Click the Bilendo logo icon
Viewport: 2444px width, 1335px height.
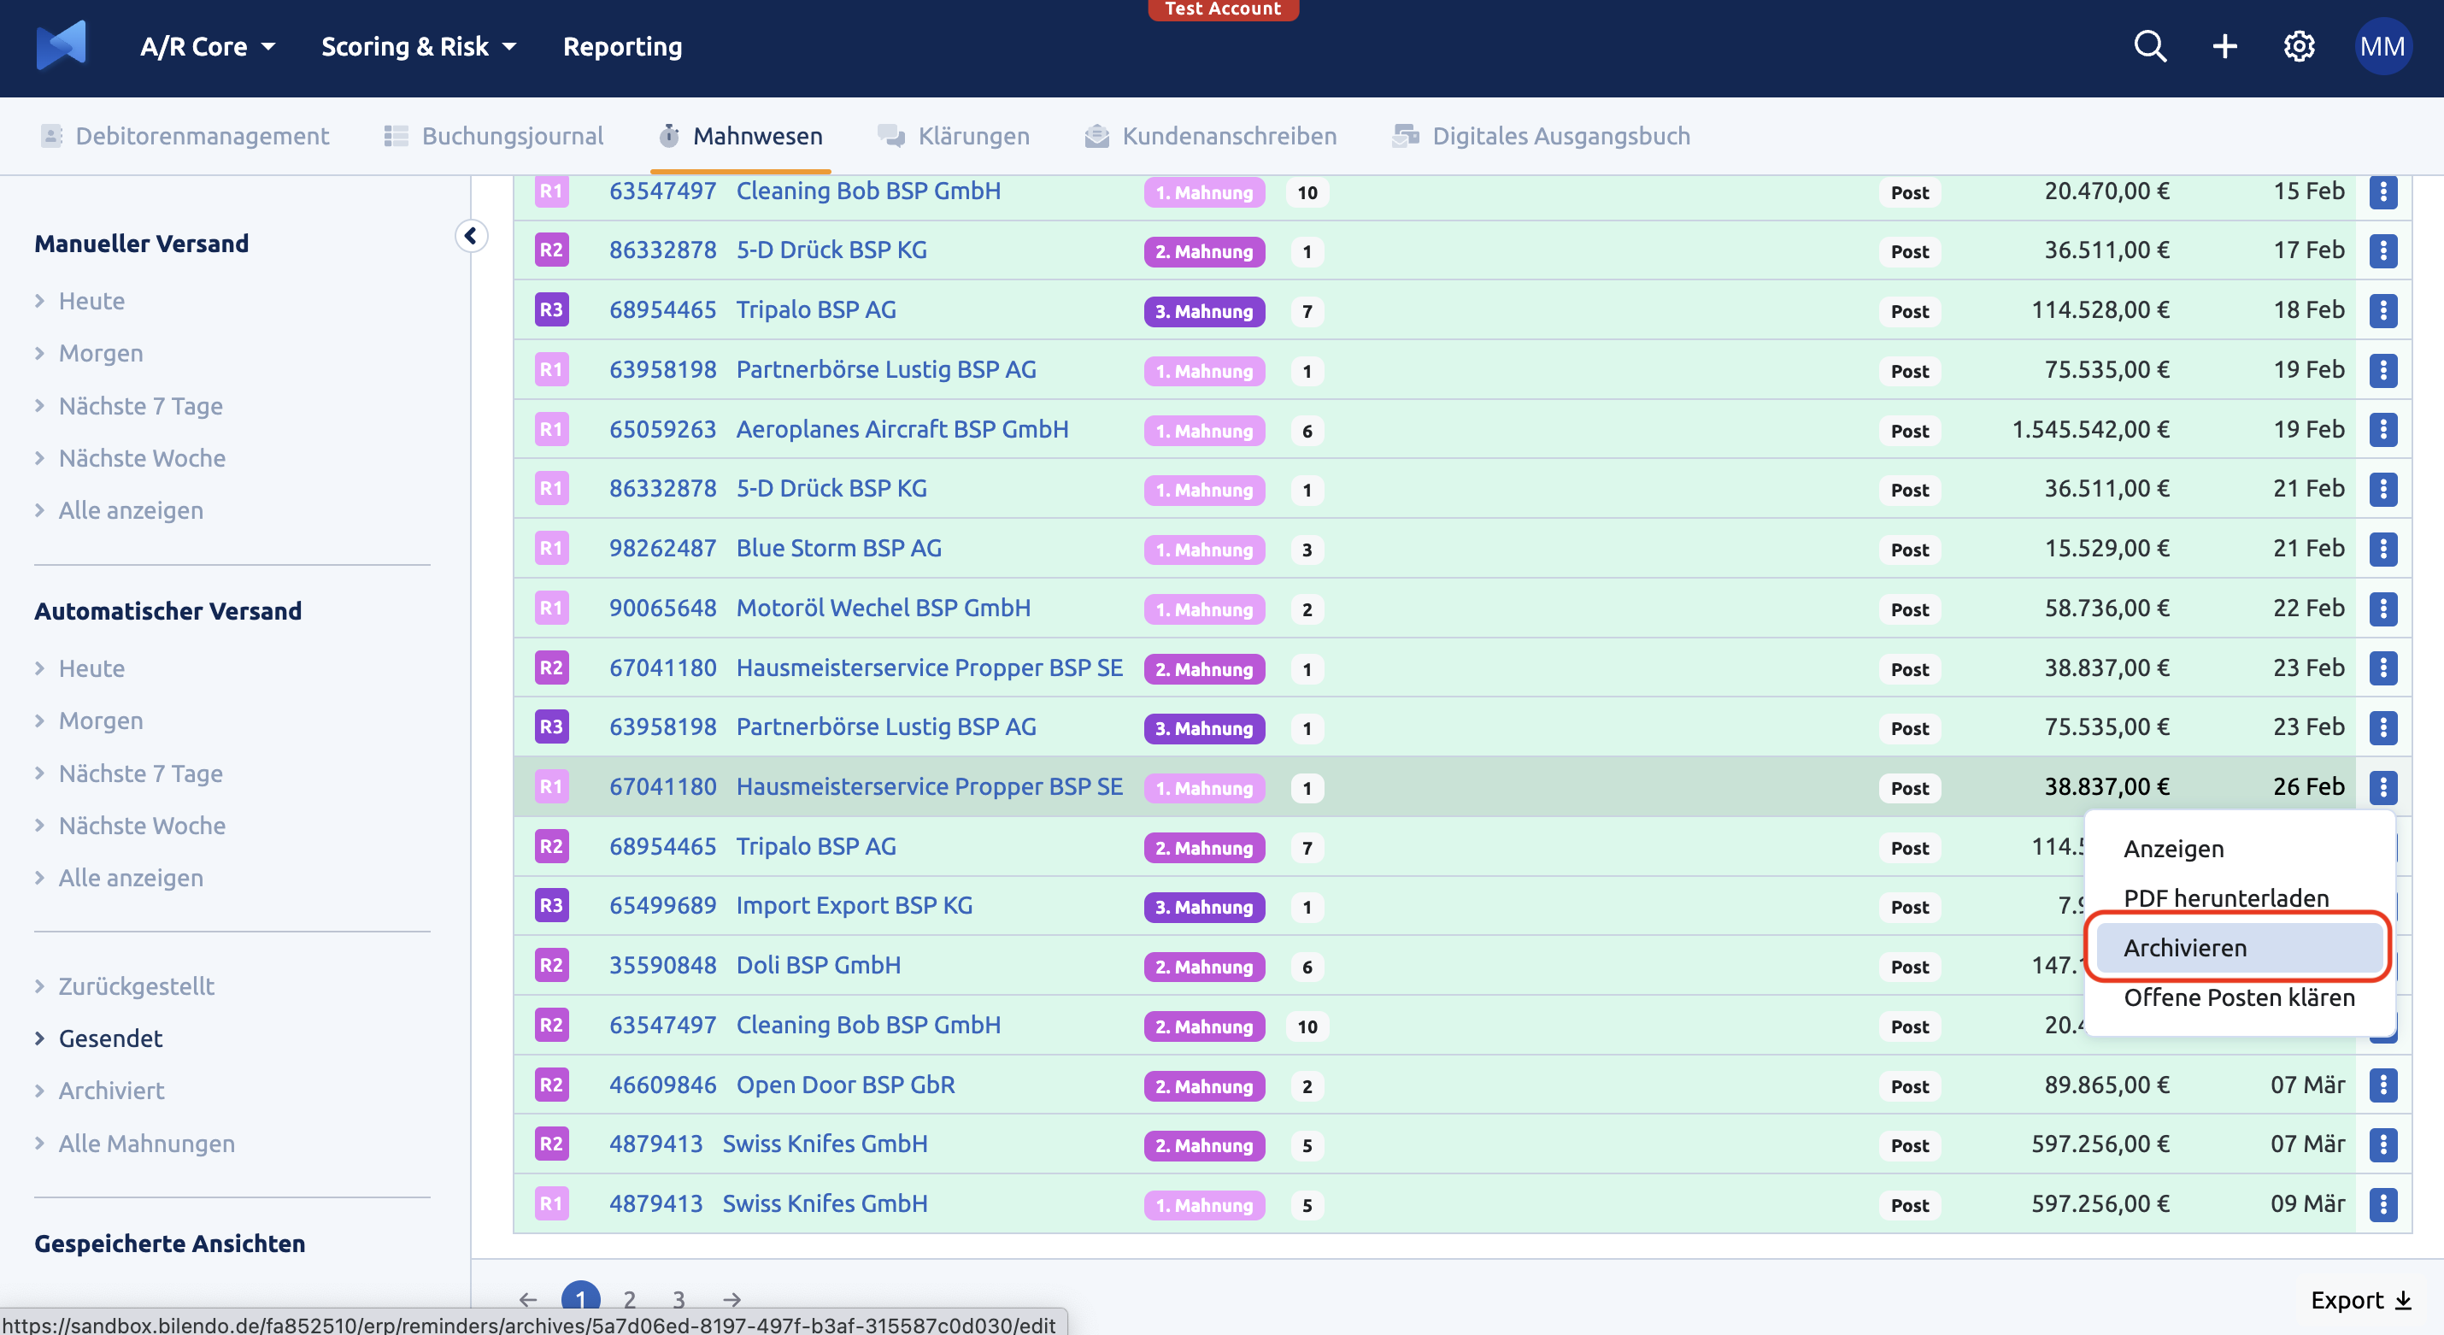[62, 45]
